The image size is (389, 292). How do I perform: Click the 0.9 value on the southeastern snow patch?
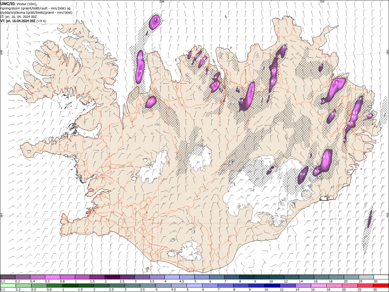pos(325,157)
